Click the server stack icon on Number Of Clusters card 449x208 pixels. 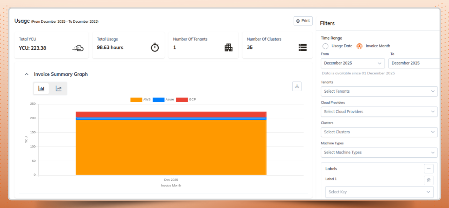302,47
